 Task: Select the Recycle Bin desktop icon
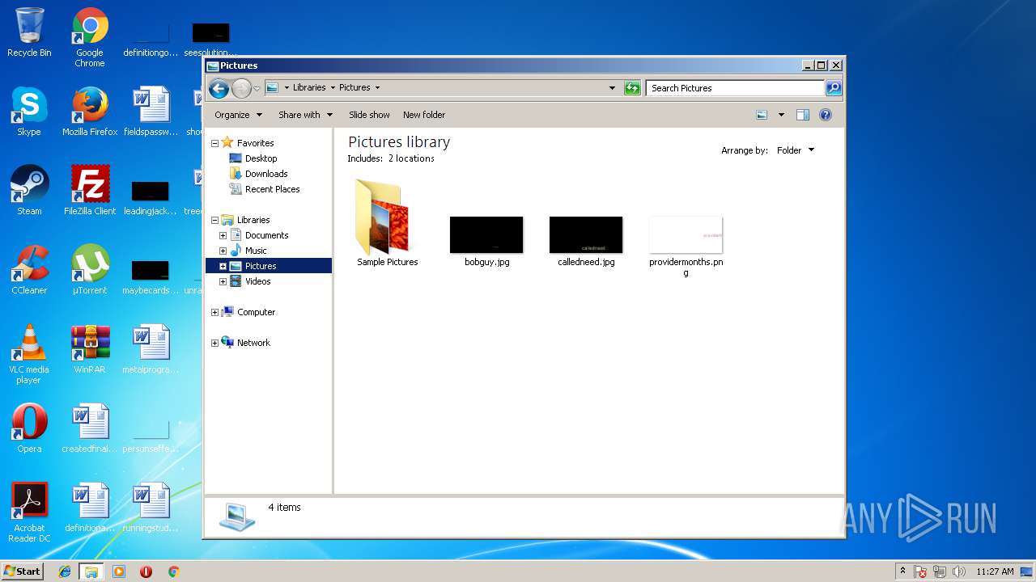29,33
